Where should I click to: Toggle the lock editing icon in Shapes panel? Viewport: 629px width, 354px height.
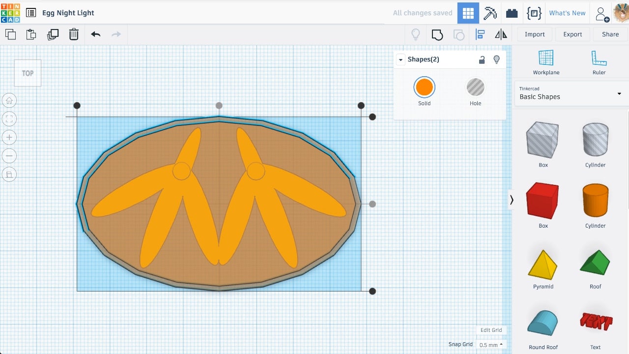coord(482,59)
